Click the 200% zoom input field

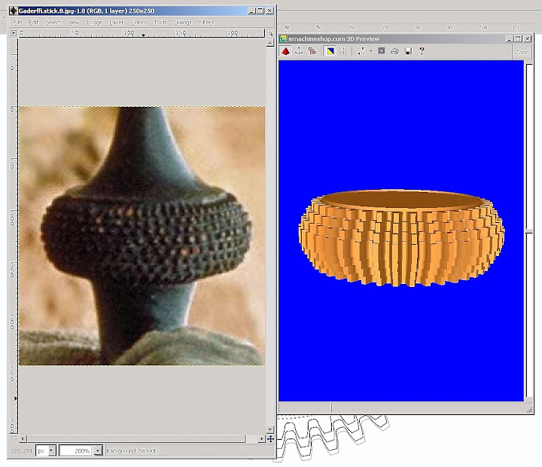[76, 450]
